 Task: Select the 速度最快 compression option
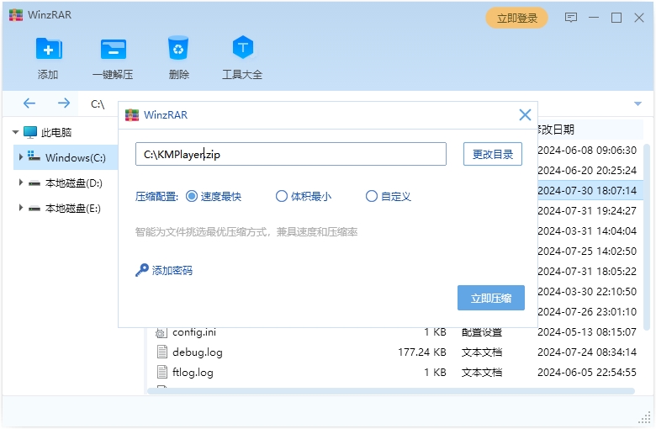coord(191,196)
